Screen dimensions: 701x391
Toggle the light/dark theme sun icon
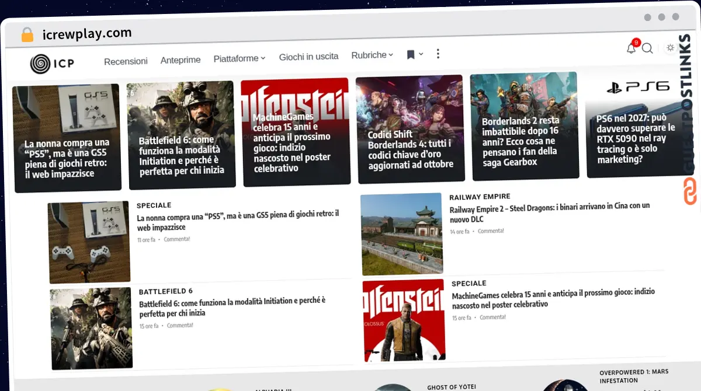[670, 48]
